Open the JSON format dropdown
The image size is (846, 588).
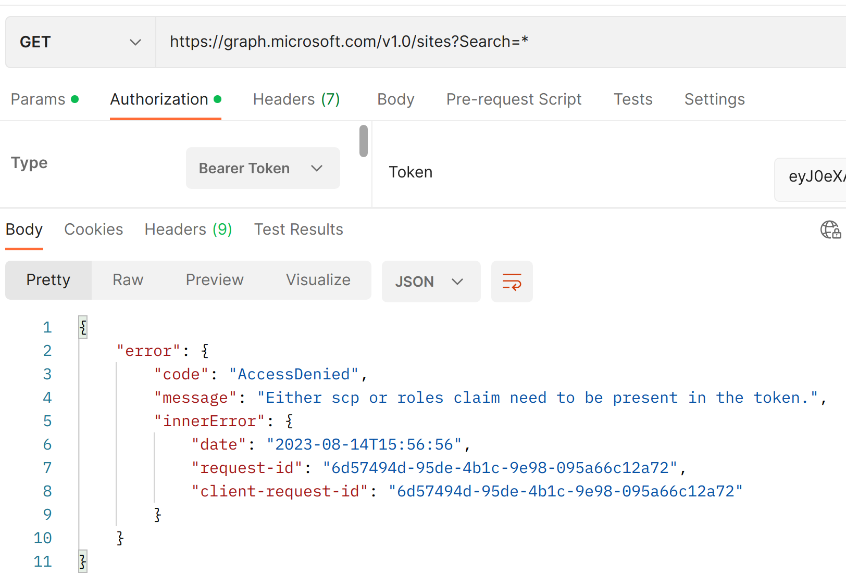tap(431, 282)
